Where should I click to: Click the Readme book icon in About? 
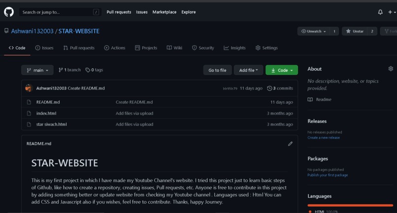(x=310, y=99)
